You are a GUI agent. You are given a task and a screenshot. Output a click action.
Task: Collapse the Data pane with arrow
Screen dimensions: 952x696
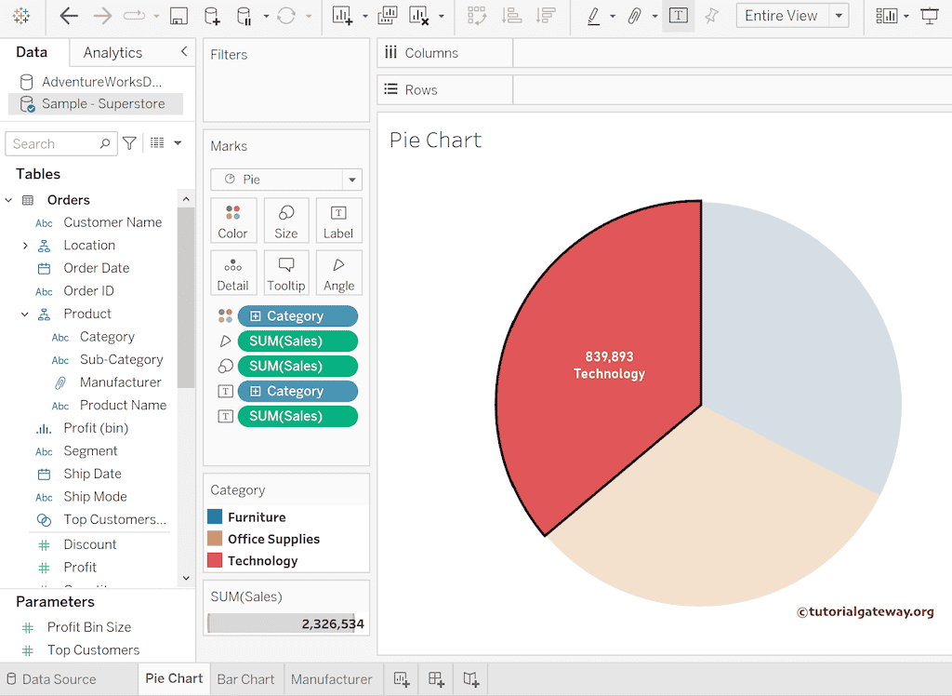tap(184, 52)
